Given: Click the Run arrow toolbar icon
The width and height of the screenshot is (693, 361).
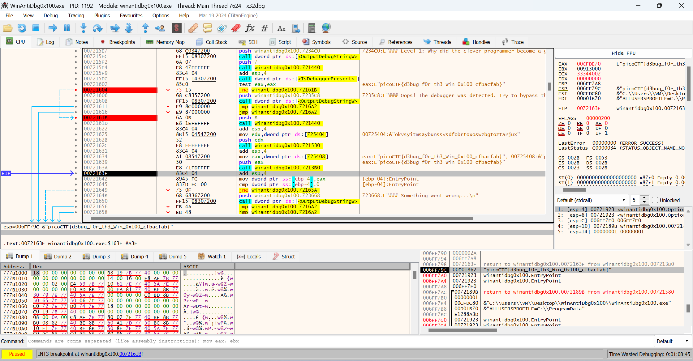Looking at the screenshot, I should coord(53,28).
